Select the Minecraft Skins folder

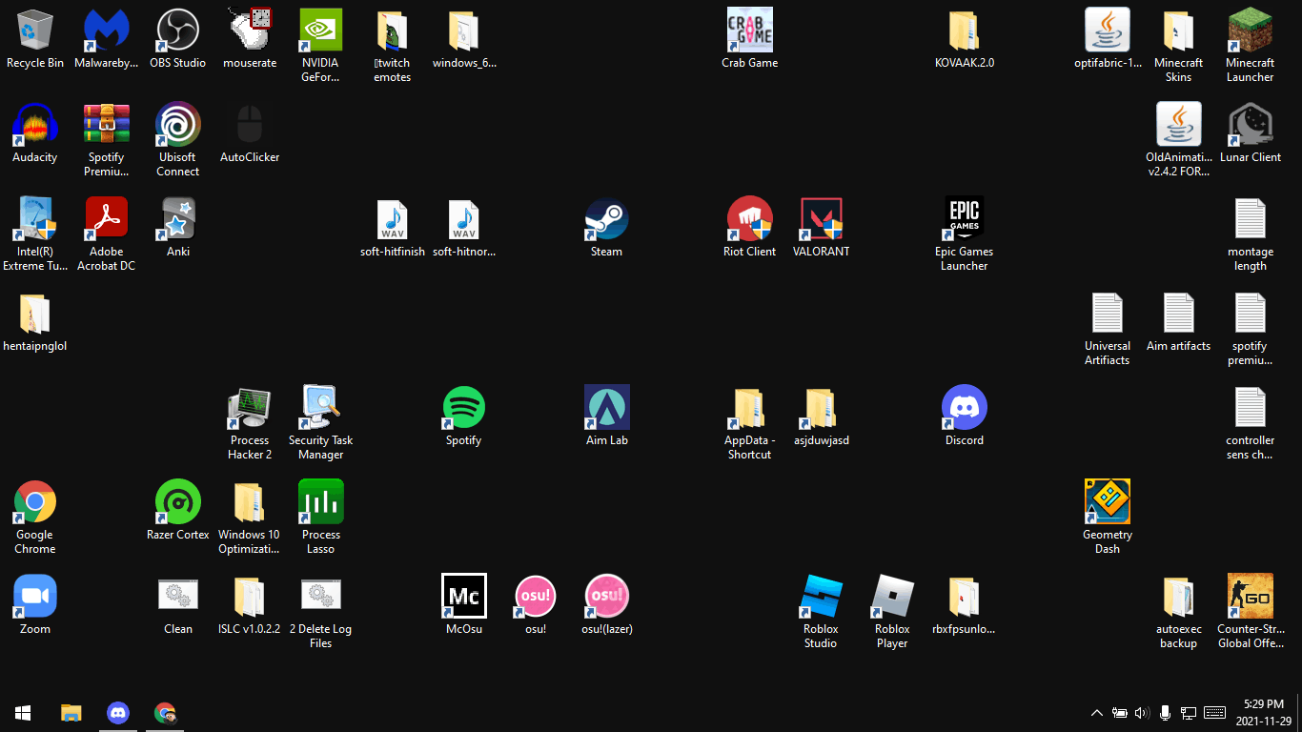[1179, 30]
